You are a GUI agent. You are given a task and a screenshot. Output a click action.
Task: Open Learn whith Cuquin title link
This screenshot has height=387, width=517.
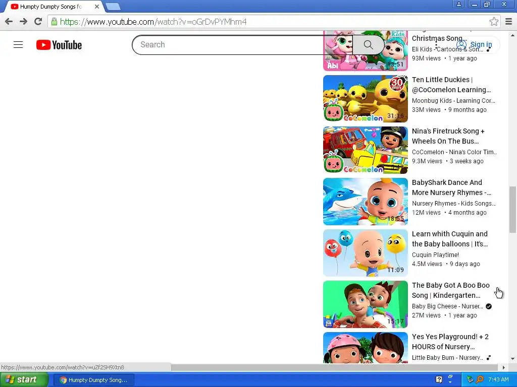click(x=450, y=238)
